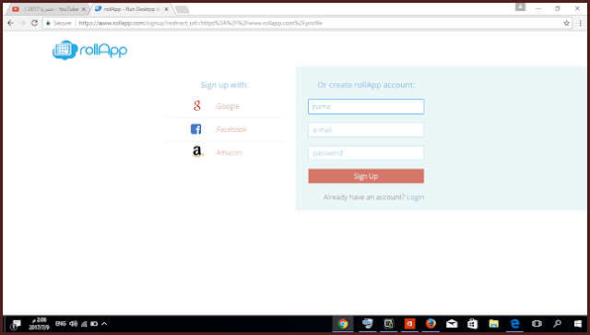Open a new browser tab
Viewport: 590px width, 335px height.
tap(183, 9)
